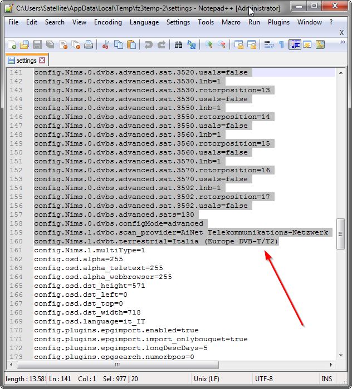Toggle synchronize vertical scrolling icon
This screenshot has height=389, width=352.
[239, 44]
